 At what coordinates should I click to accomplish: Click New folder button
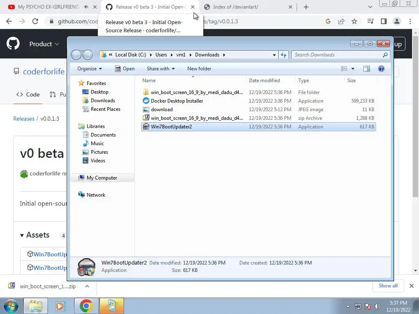[x=199, y=69]
